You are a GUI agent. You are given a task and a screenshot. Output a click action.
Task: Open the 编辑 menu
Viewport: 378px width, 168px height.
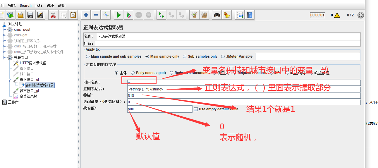point(12,6)
